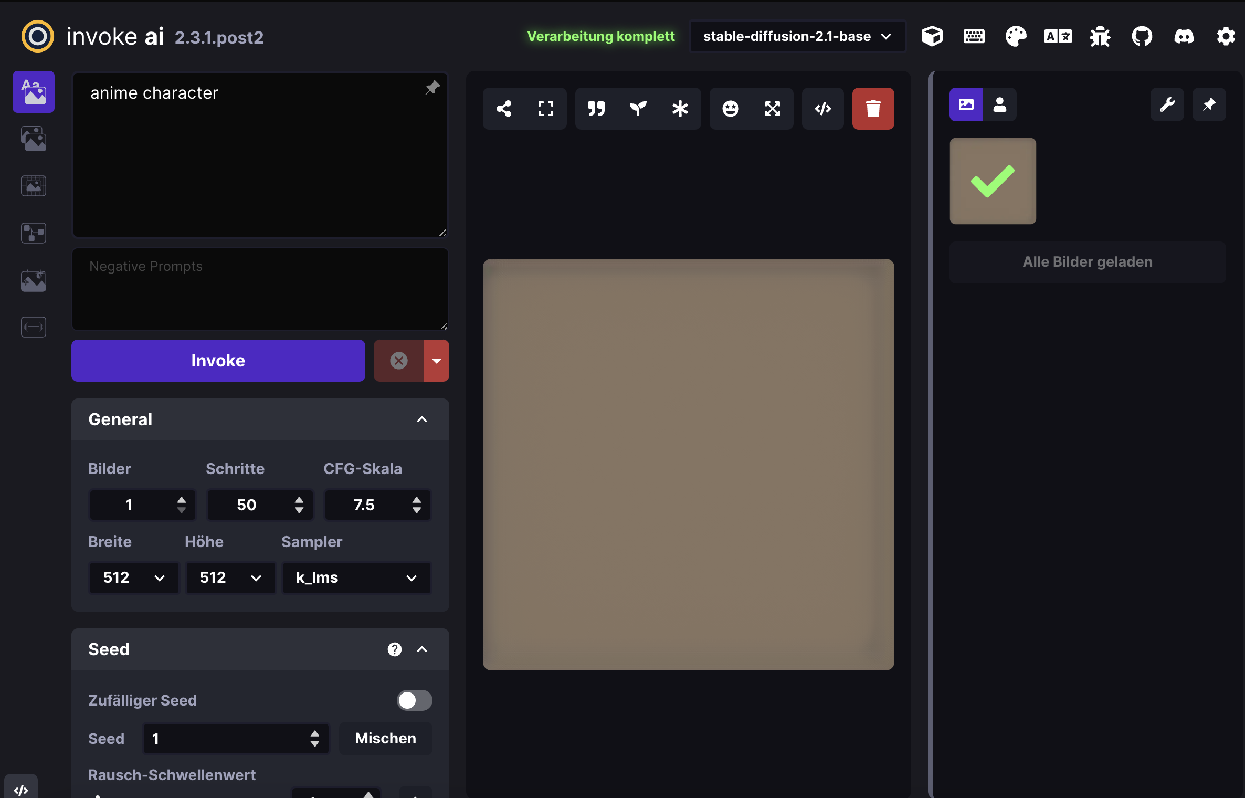The height and width of the screenshot is (798, 1245).
Task: Open the keyboard shortcuts panel
Action: pyautogui.click(x=974, y=36)
